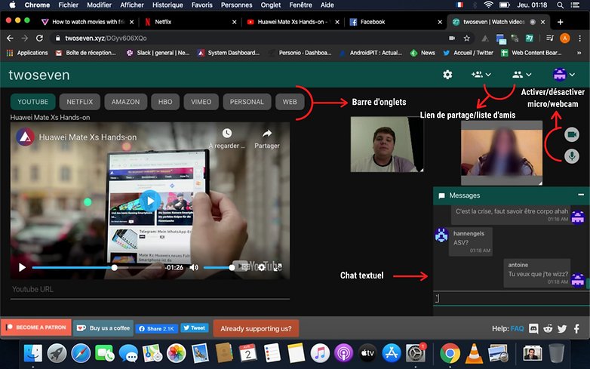Viewport: 590px width, 369px height.
Task: Open Chrome three-dot menu
Action: [580, 38]
